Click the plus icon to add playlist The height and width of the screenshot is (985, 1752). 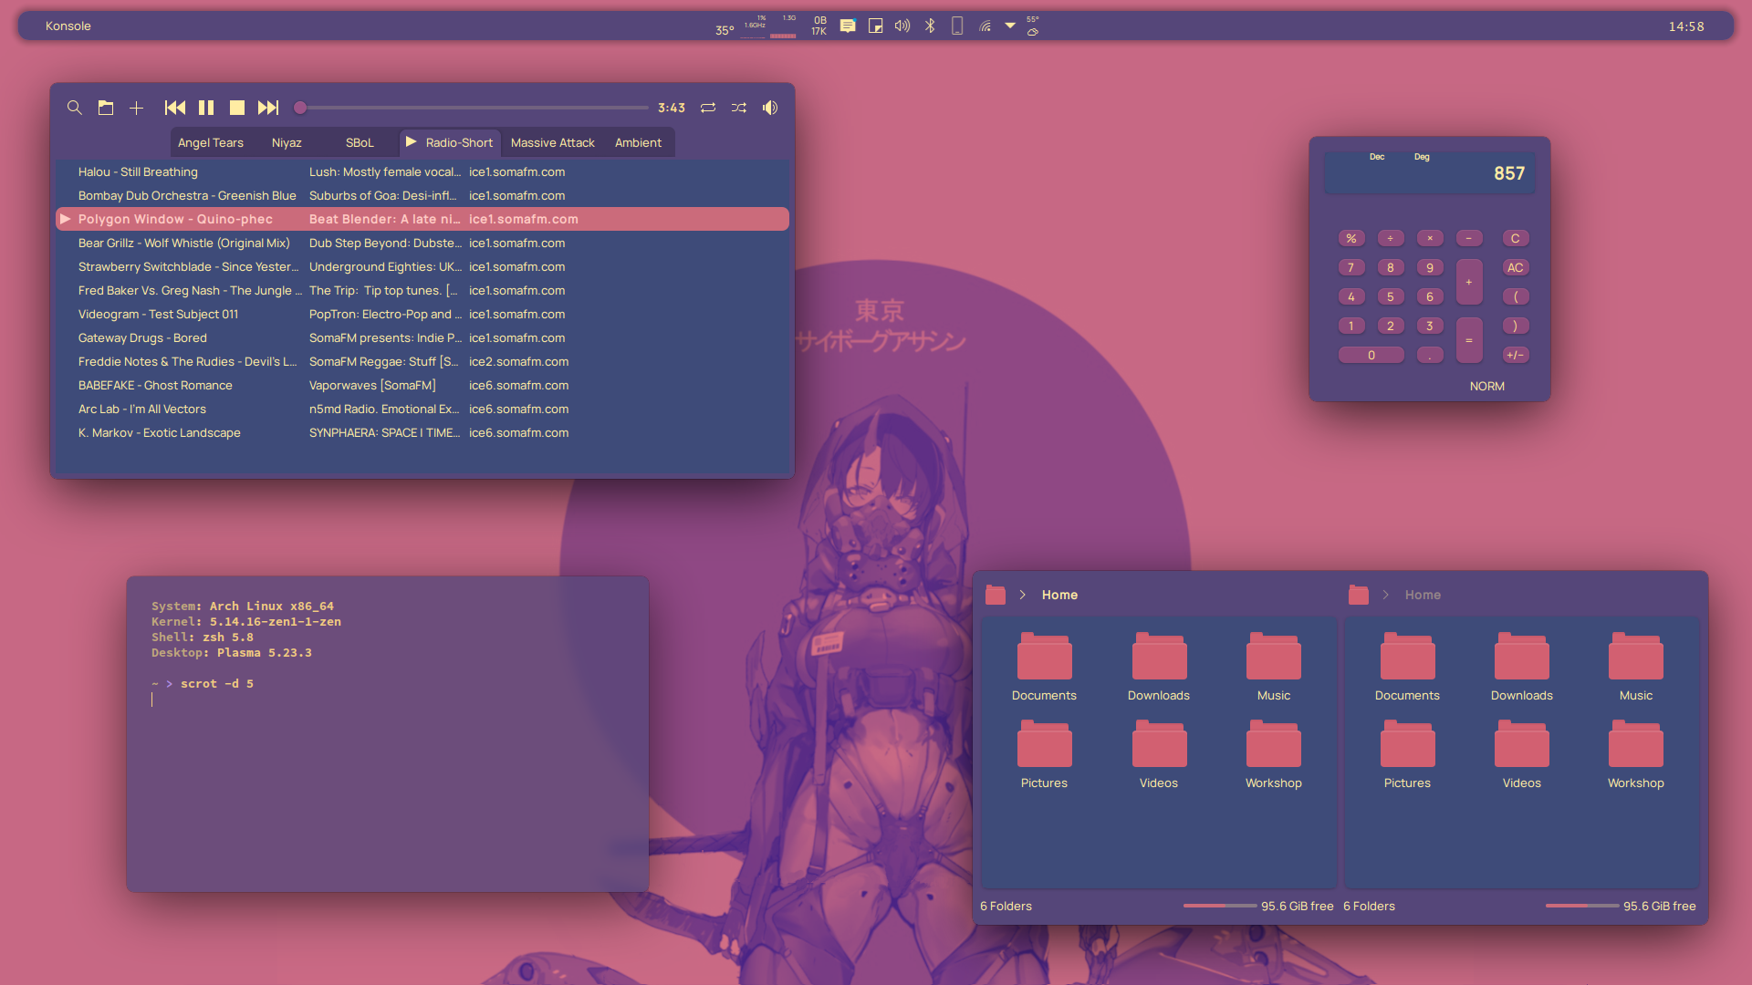click(136, 108)
